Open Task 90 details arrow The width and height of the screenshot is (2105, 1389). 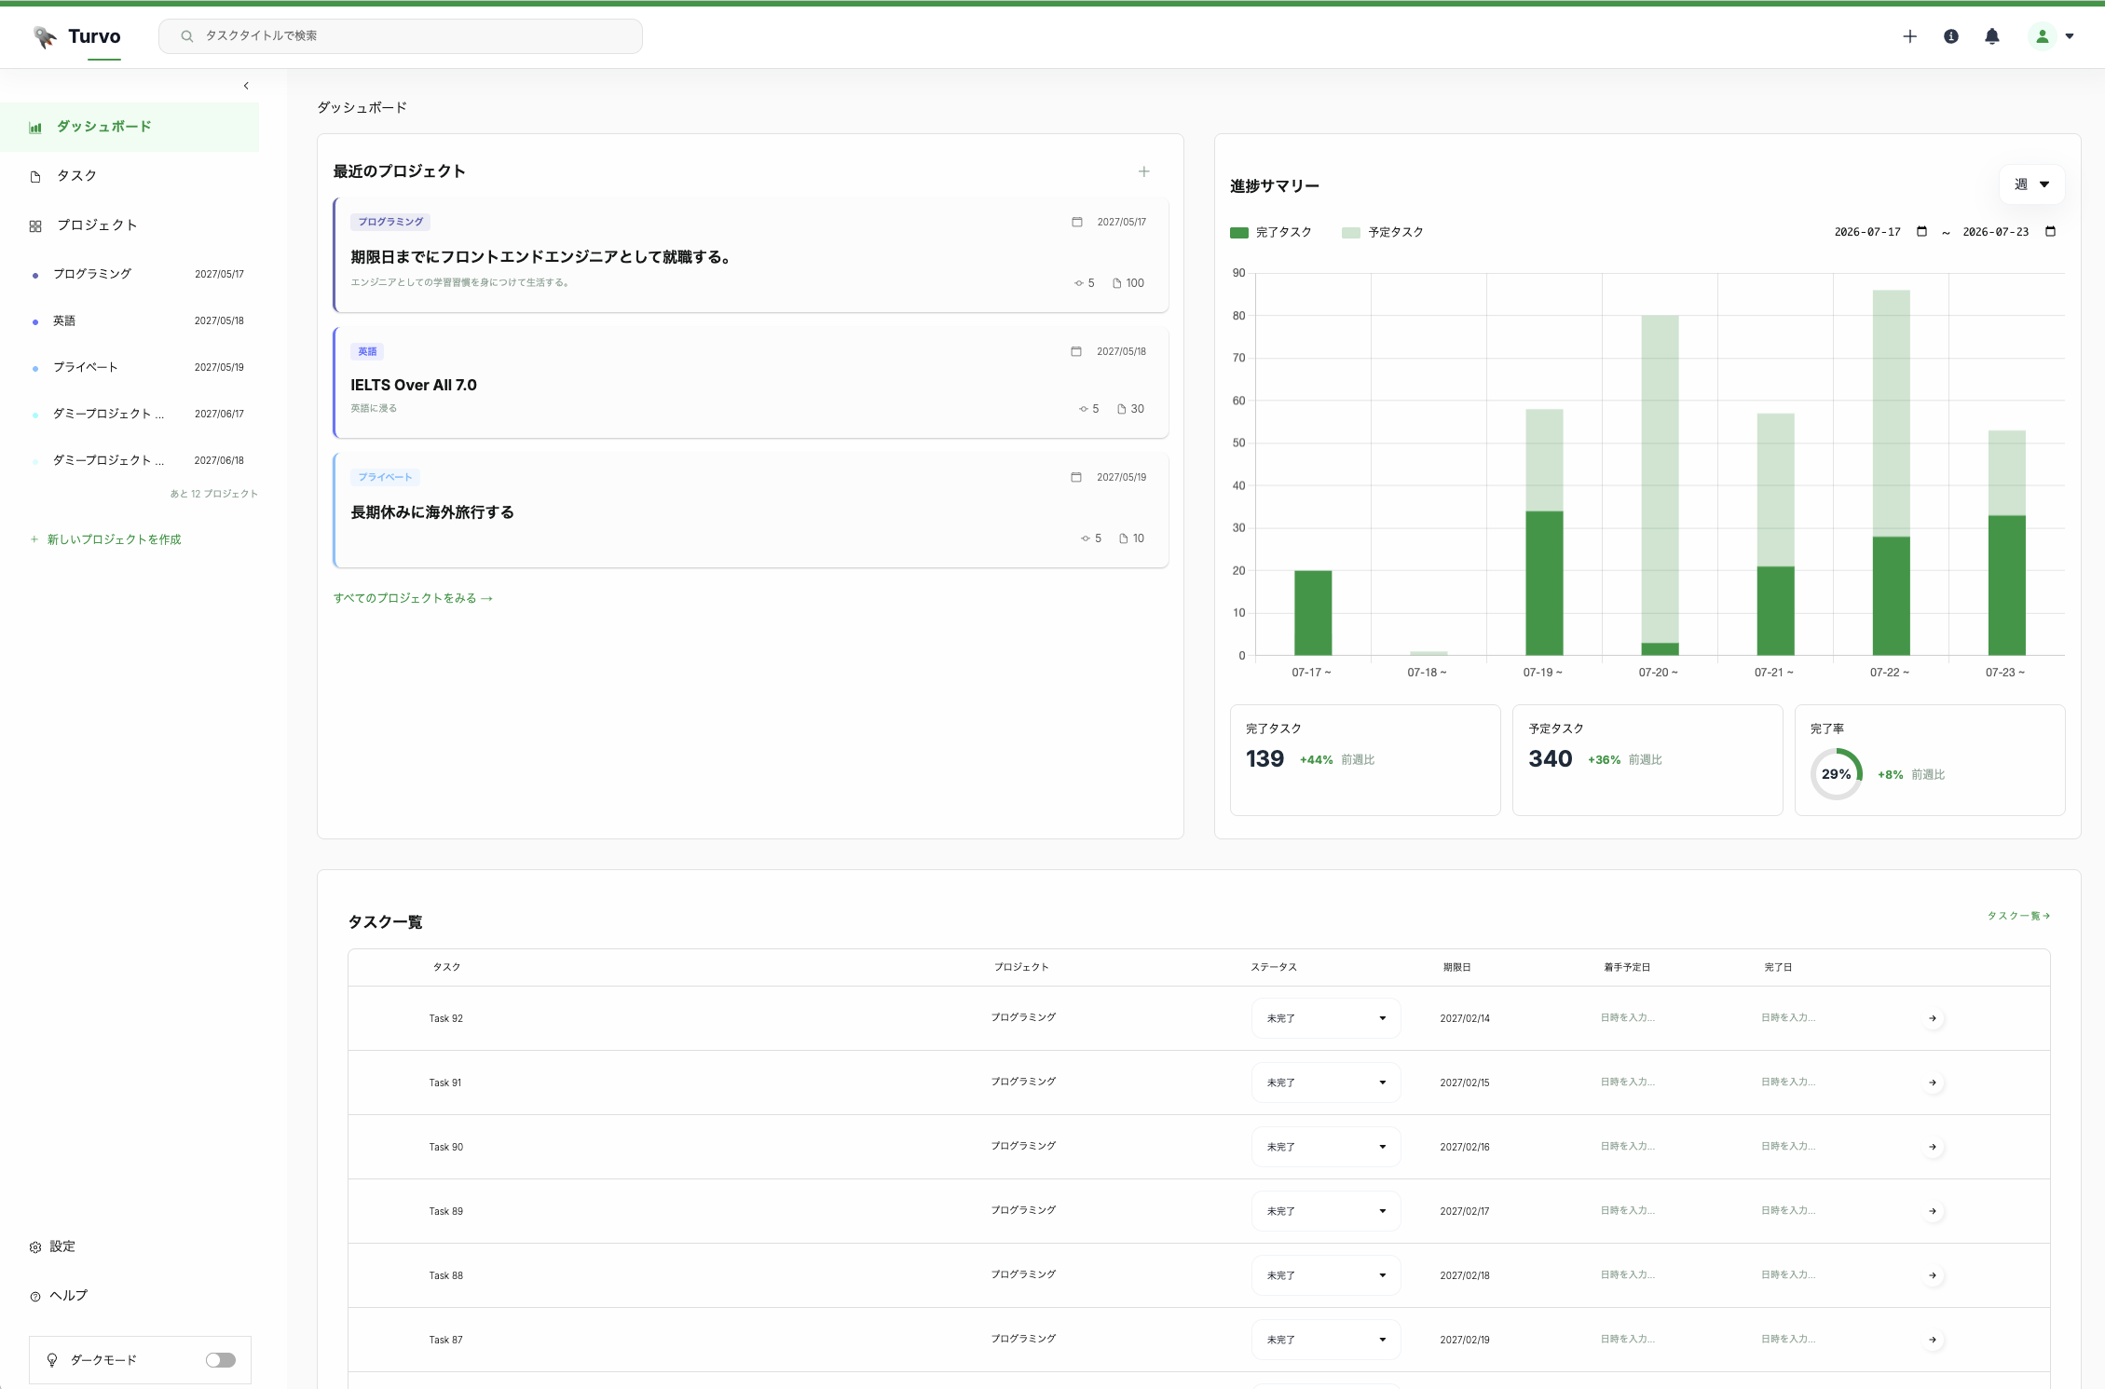coord(1933,1147)
